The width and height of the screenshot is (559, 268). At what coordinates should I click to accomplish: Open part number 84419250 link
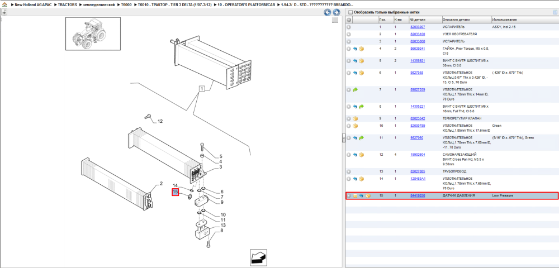click(418, 196)
